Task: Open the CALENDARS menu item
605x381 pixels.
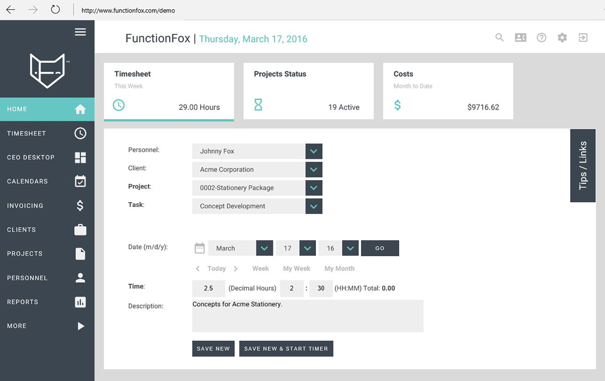Action: 47,181
